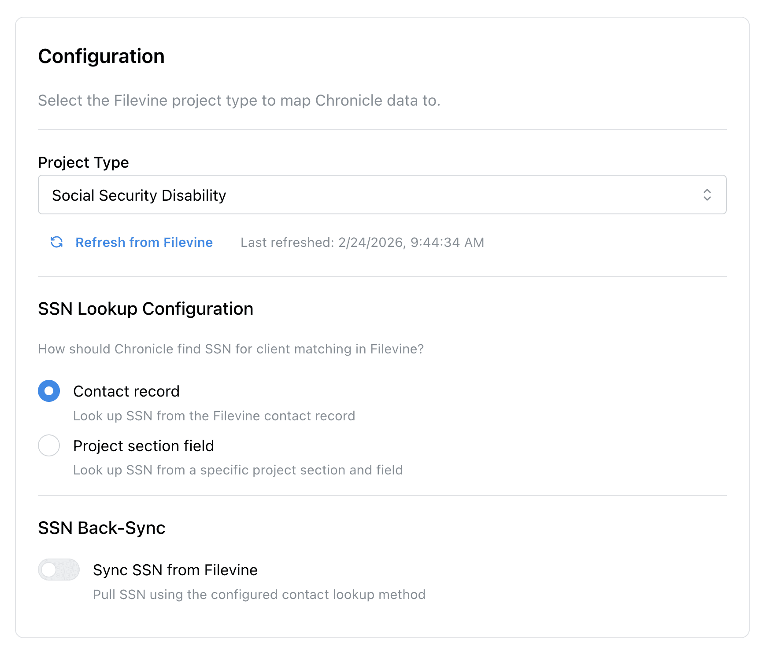Select the "Project section field" radio button
This screenshot has width=770, height=647.
(x=49, y=446)
